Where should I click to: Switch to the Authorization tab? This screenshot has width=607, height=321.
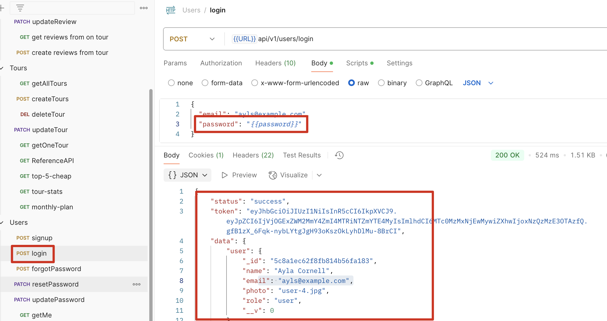[x=221, y=63]
